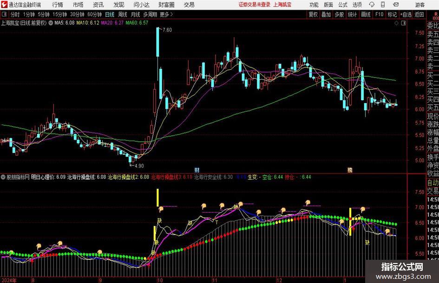
Task: Switch to the 1分钟 period tab
Action: [29, 14]
